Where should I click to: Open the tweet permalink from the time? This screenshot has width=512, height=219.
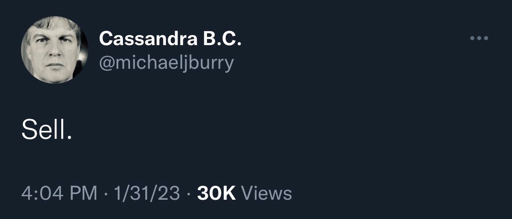coord(59,193)
